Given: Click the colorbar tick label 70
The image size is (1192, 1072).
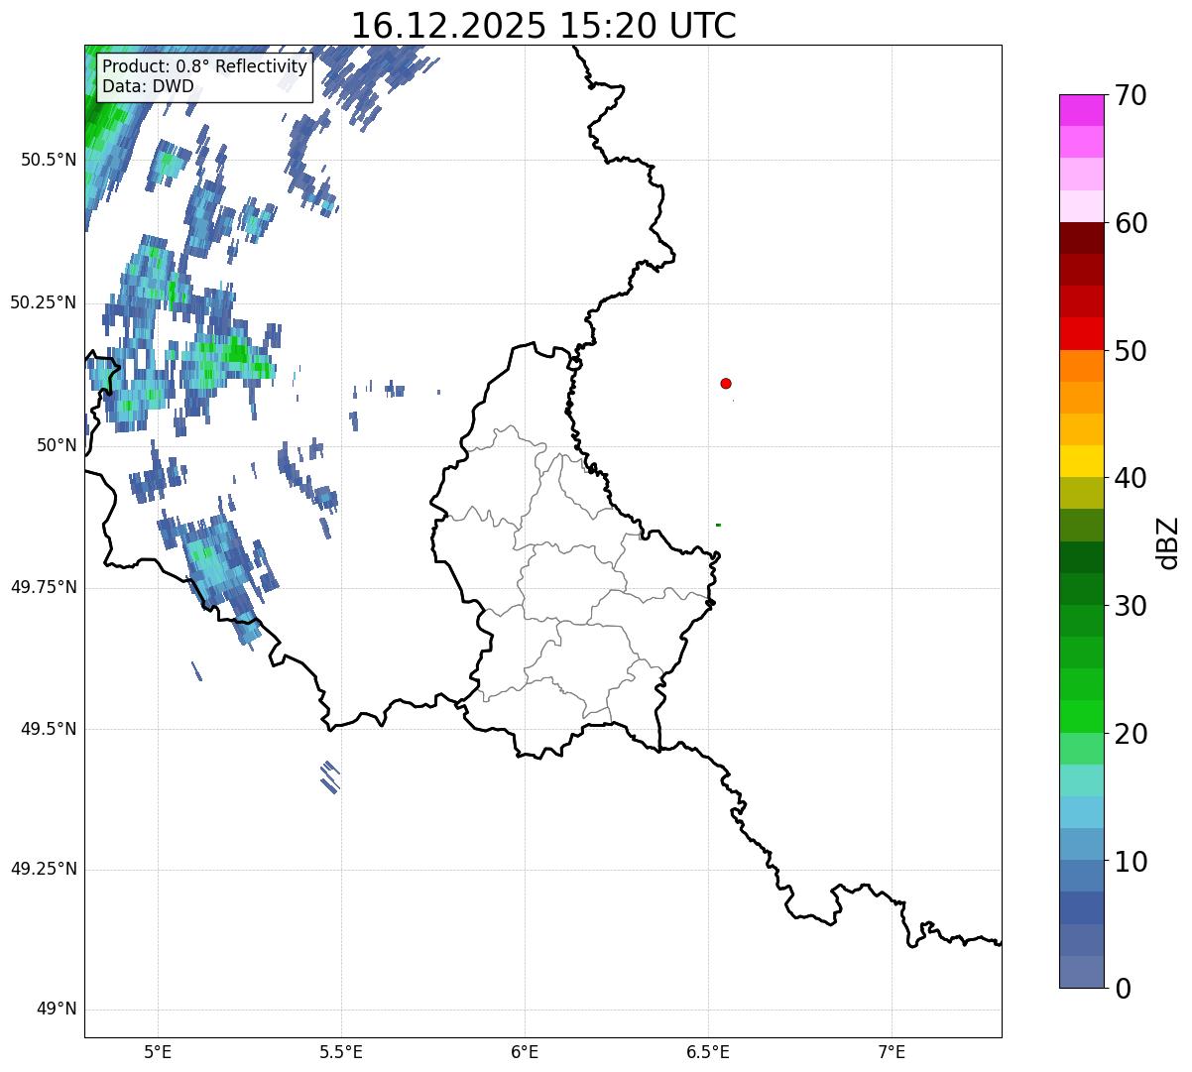Looking at the screenshot, I should (1131, 95).
